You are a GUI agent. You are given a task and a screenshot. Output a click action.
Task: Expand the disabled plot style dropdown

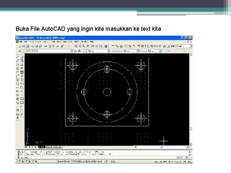click(182, 51)
